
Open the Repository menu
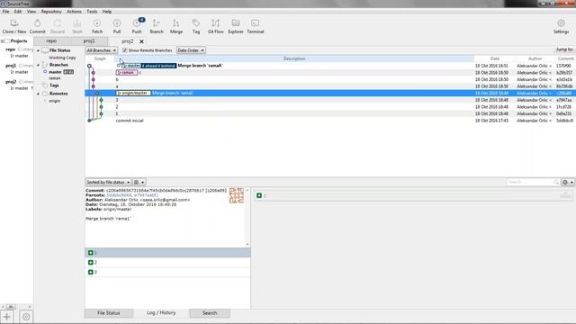click(51, 12)
